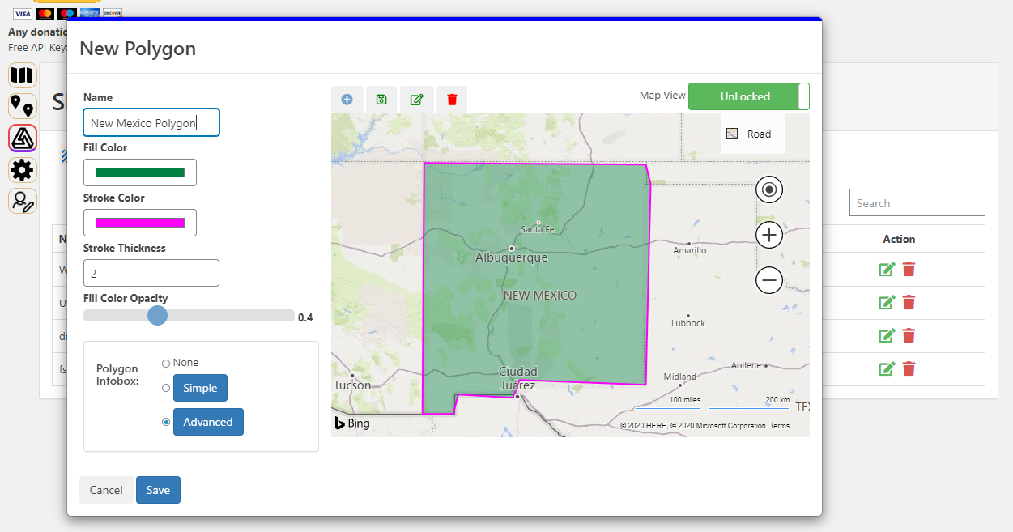
Task: Click trash icon in second table row
Action: [x=909, y=303]
